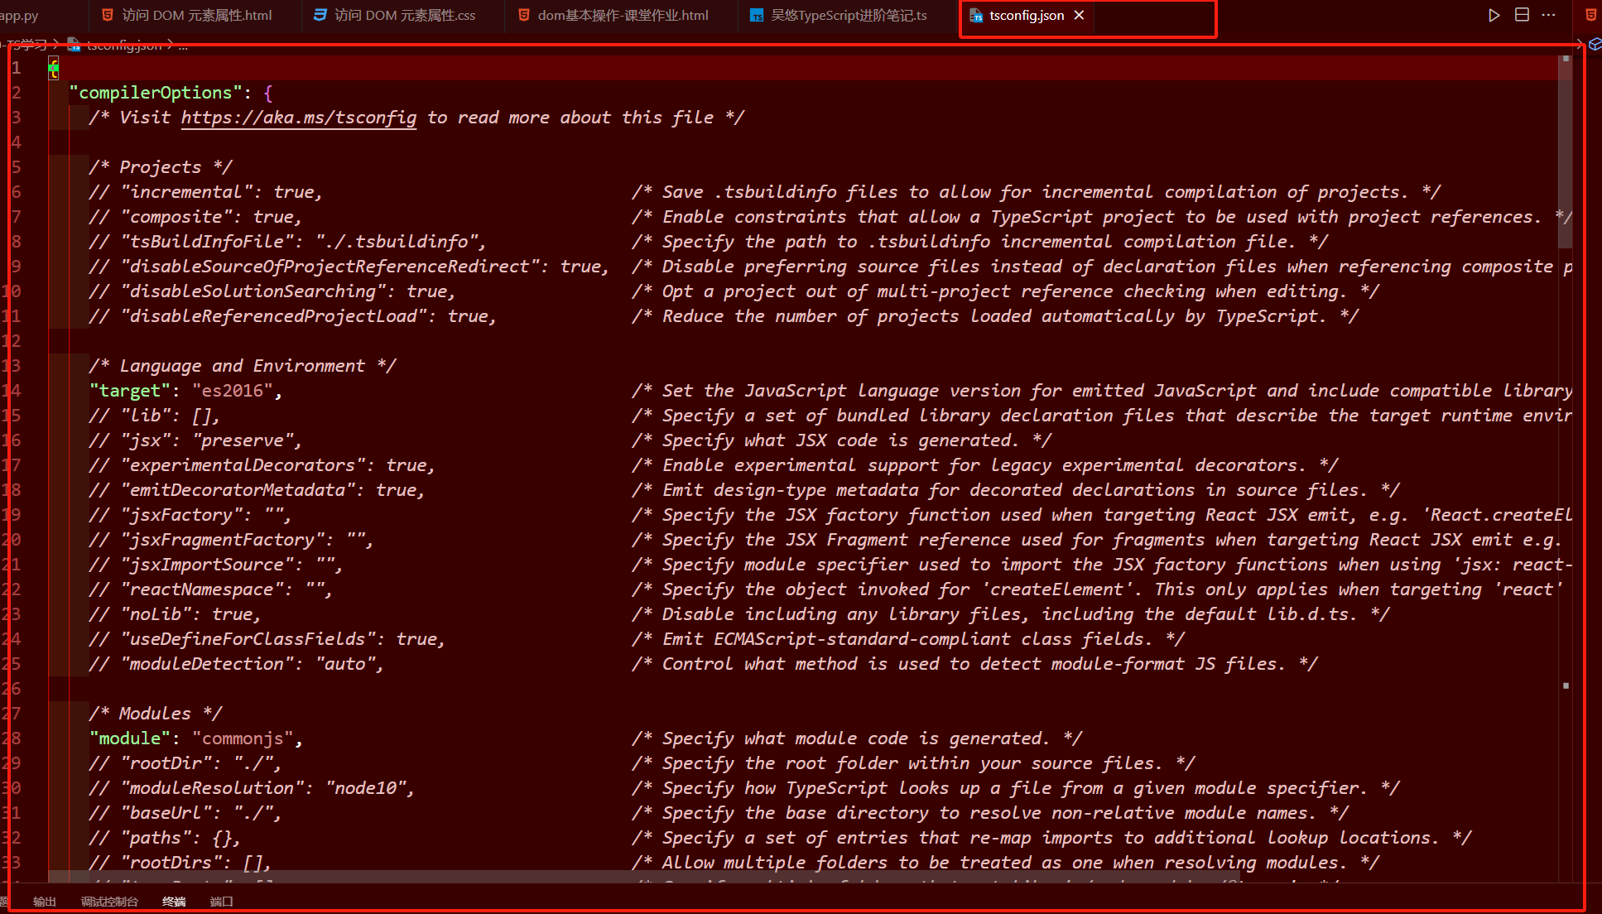Viewport: 1602px width, 914px height.
Task: Click the "useDefineForClassFields" commented option
Action: [267, 639]
